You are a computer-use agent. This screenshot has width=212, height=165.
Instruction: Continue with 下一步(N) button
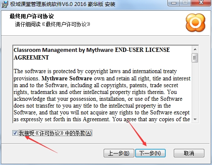pos(150,153)
